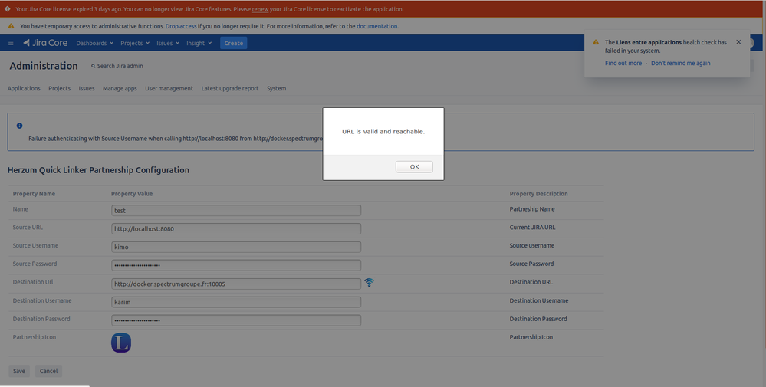766x387 pixels.
Task: Click the Herzum Quick Linker heading
Action: point(98,170)
